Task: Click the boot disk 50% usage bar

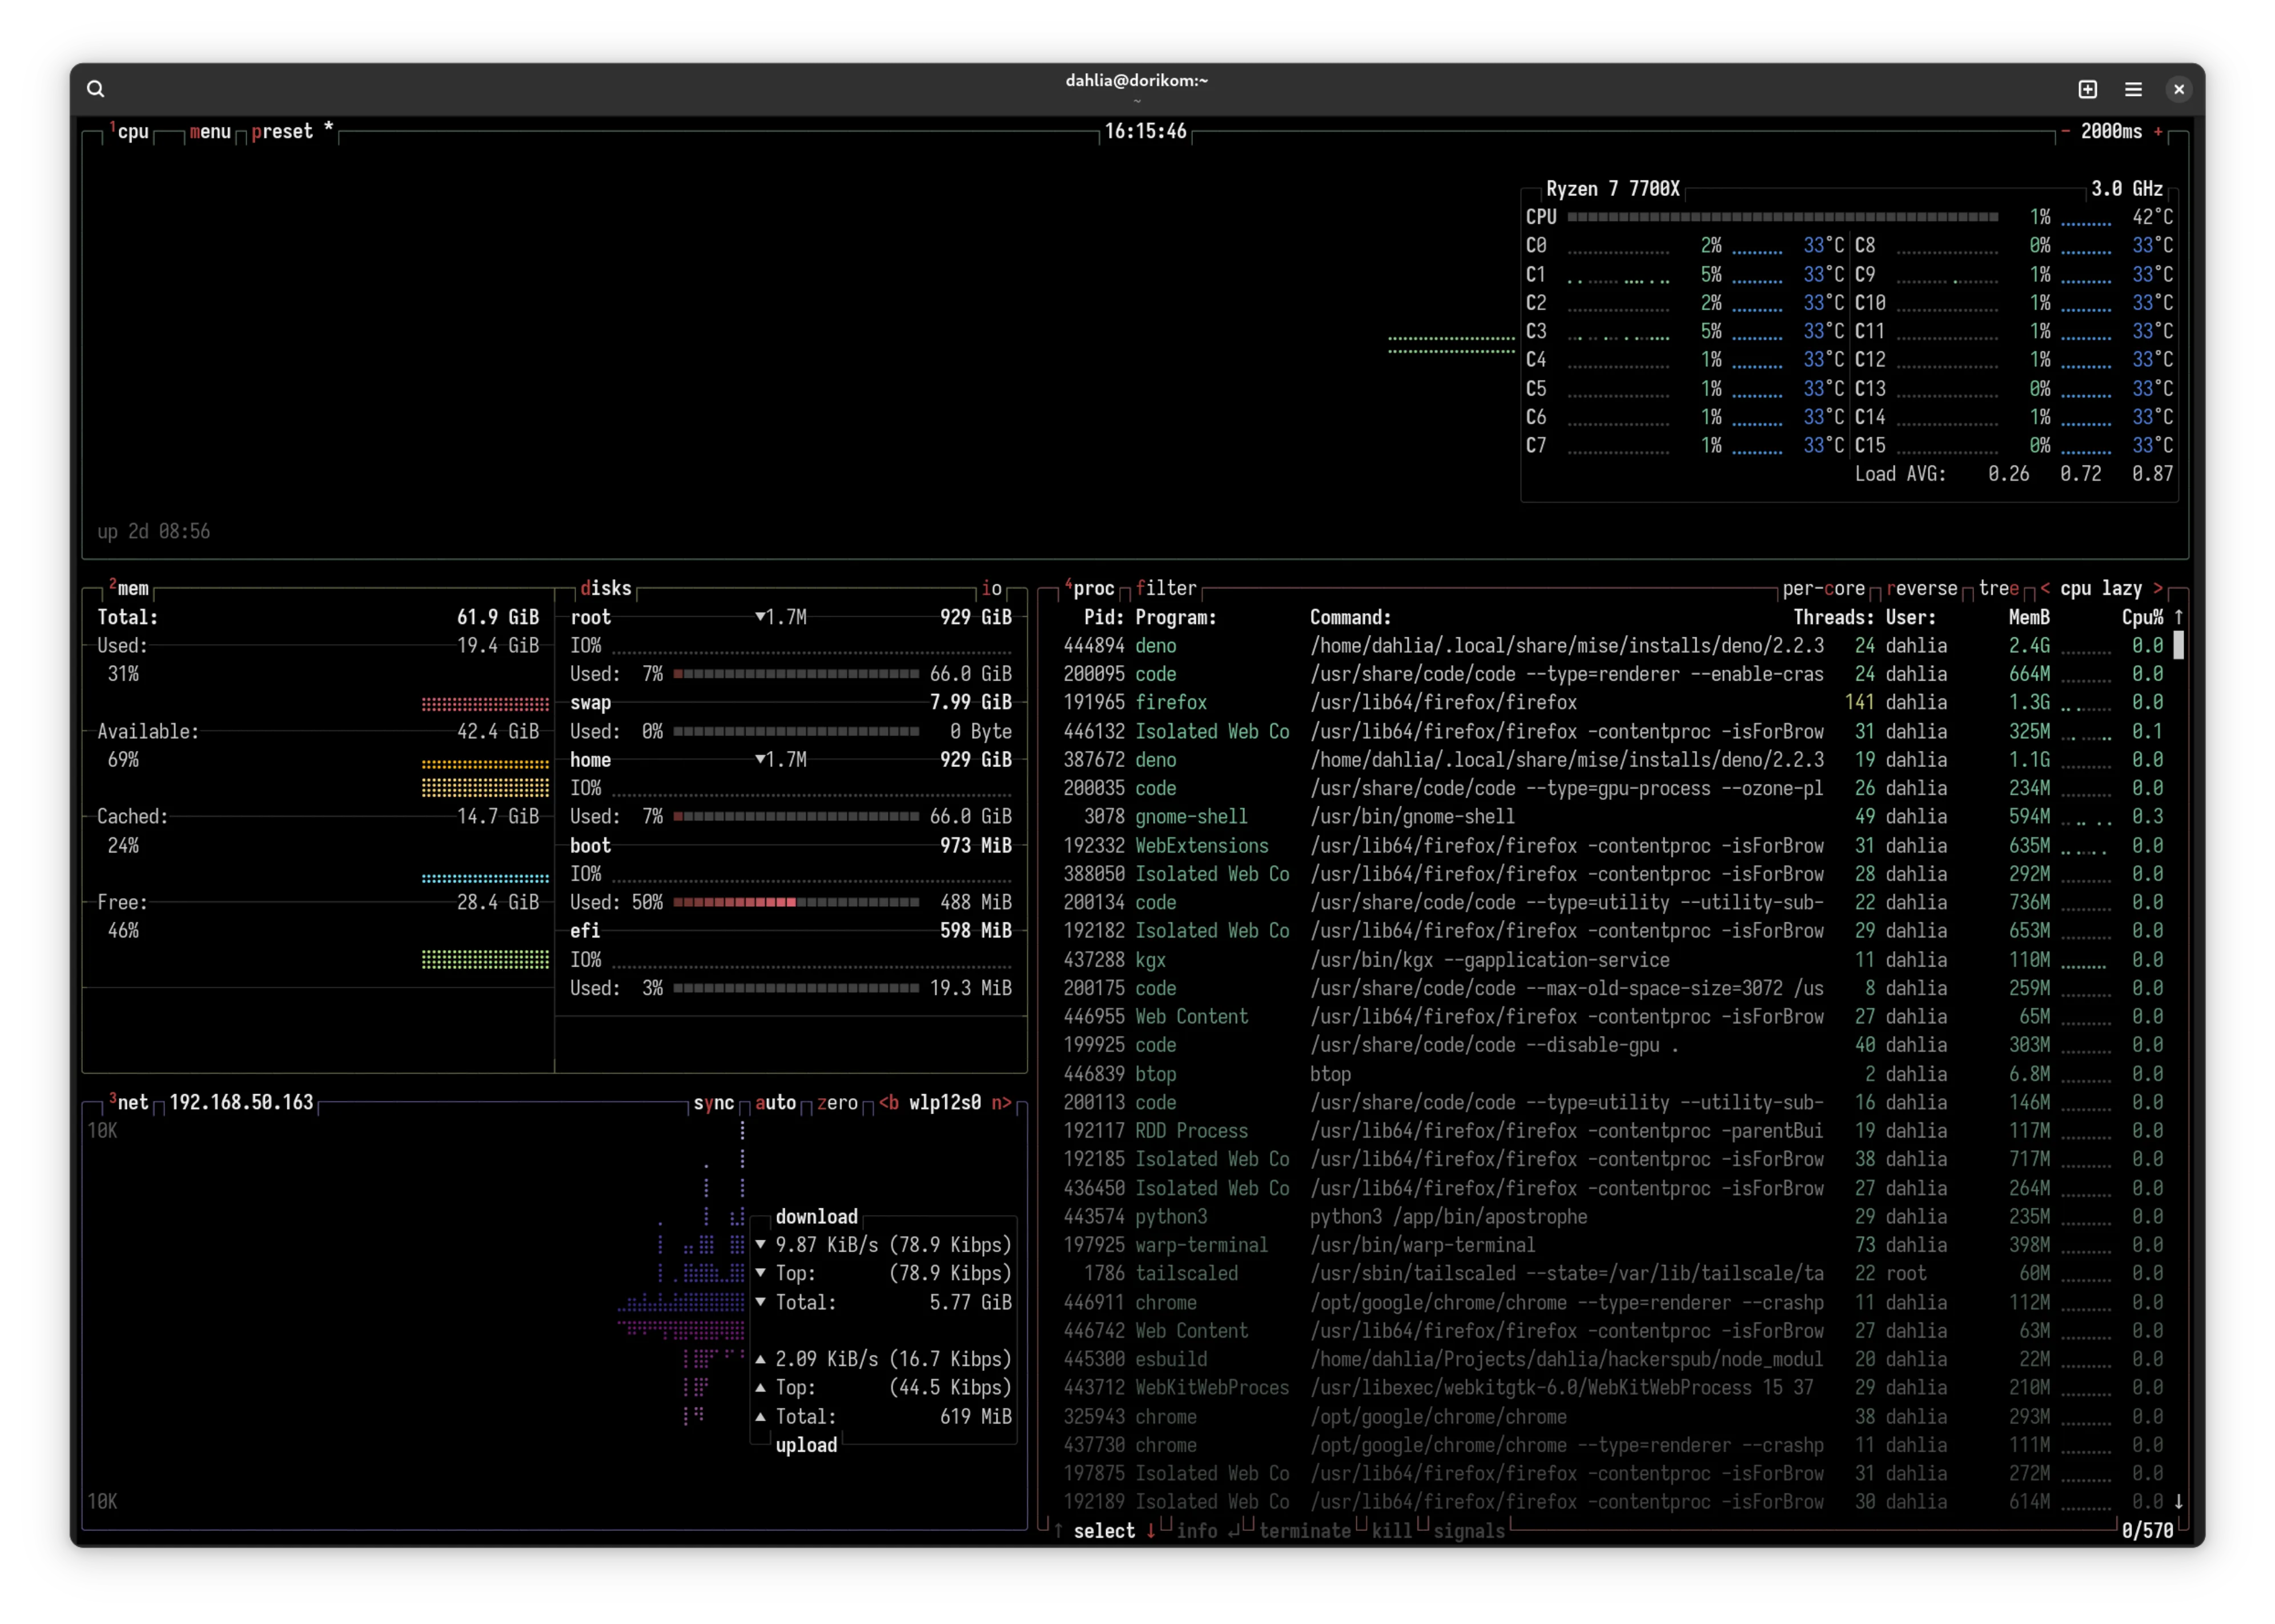Action: pyautogui.click(x=796, y=902)
